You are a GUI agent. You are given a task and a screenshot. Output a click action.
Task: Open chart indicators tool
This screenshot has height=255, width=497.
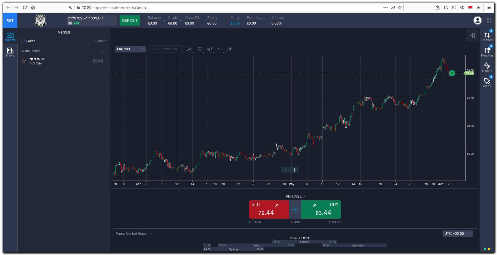190,49
